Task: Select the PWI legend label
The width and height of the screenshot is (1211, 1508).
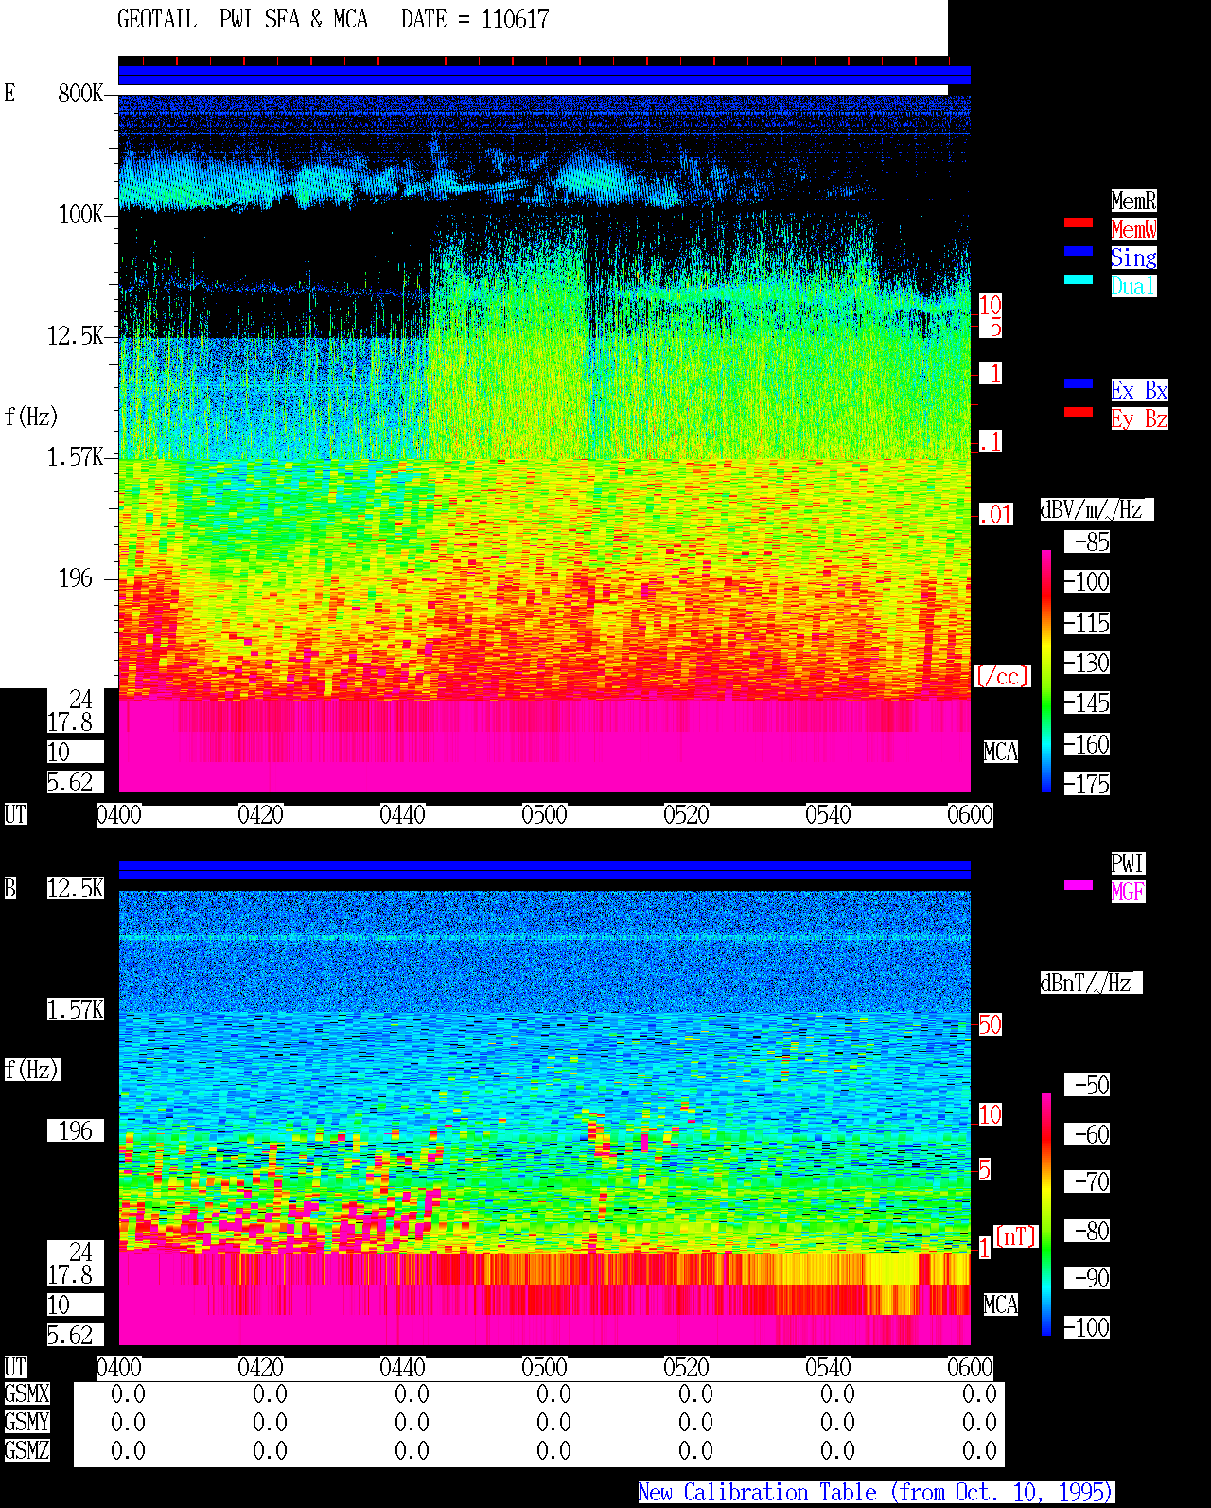Action: [x=1128, y=863]
